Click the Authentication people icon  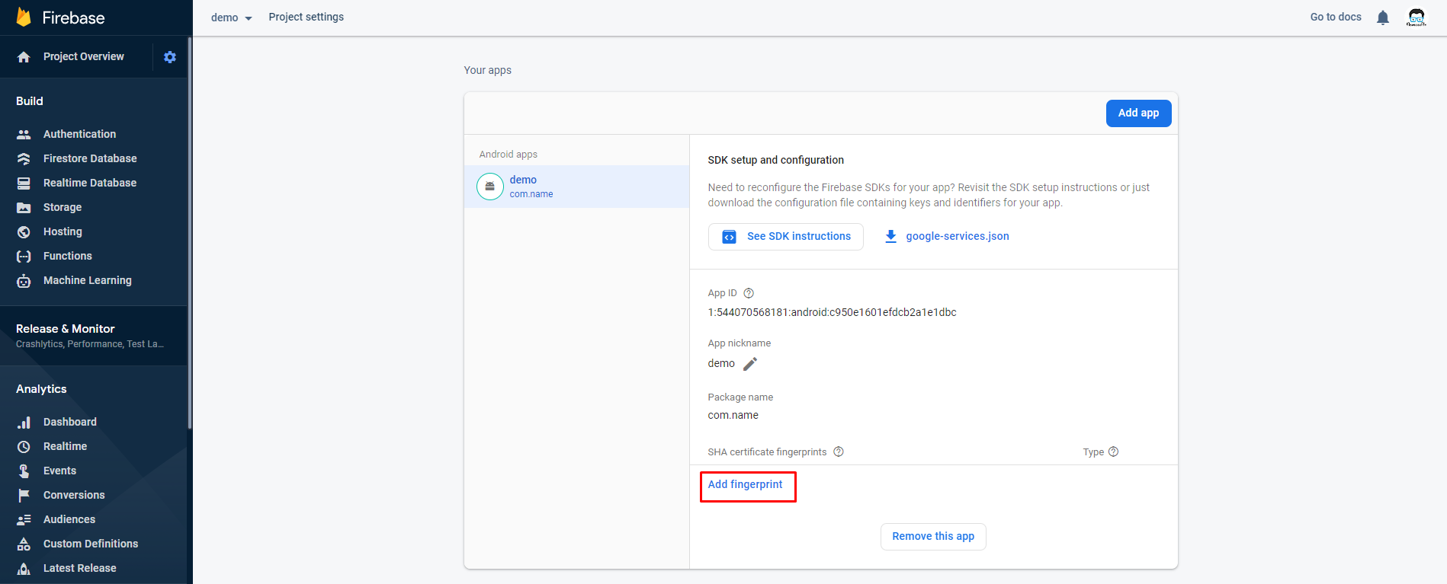(x=24, y=134)
